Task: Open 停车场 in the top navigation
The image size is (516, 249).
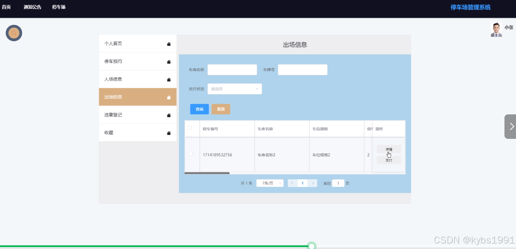Action: pos(59,7)
